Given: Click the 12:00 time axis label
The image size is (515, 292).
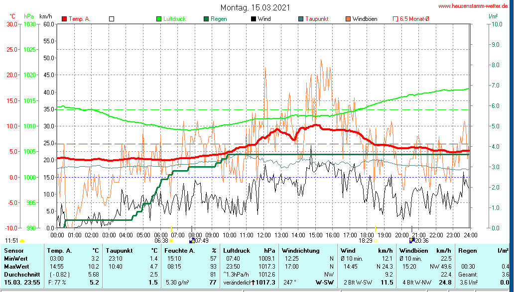Looking at the screenshot, I should click(264, 235).
